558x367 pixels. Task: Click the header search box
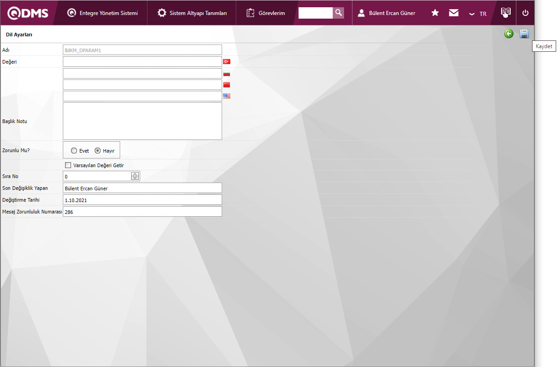(x=315, y=13)
